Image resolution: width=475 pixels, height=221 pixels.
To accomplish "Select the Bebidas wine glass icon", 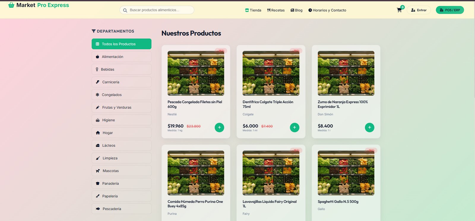I will pyautogui.click(x=97, y=69).
